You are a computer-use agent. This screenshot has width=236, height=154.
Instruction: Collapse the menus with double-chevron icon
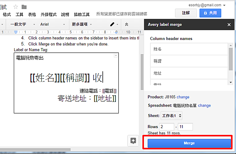[x=127, y=24]
